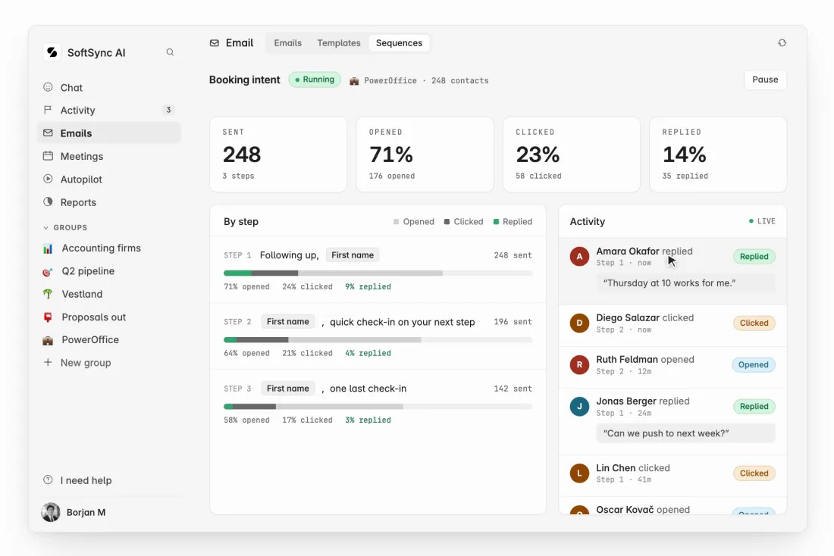Click the Opened 71% stat card
This screenshot has width=834, height=556.
(425, 154)
